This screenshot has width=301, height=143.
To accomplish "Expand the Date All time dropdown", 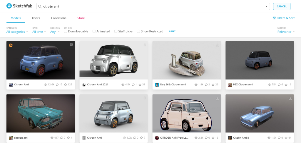I will (39, 32).
